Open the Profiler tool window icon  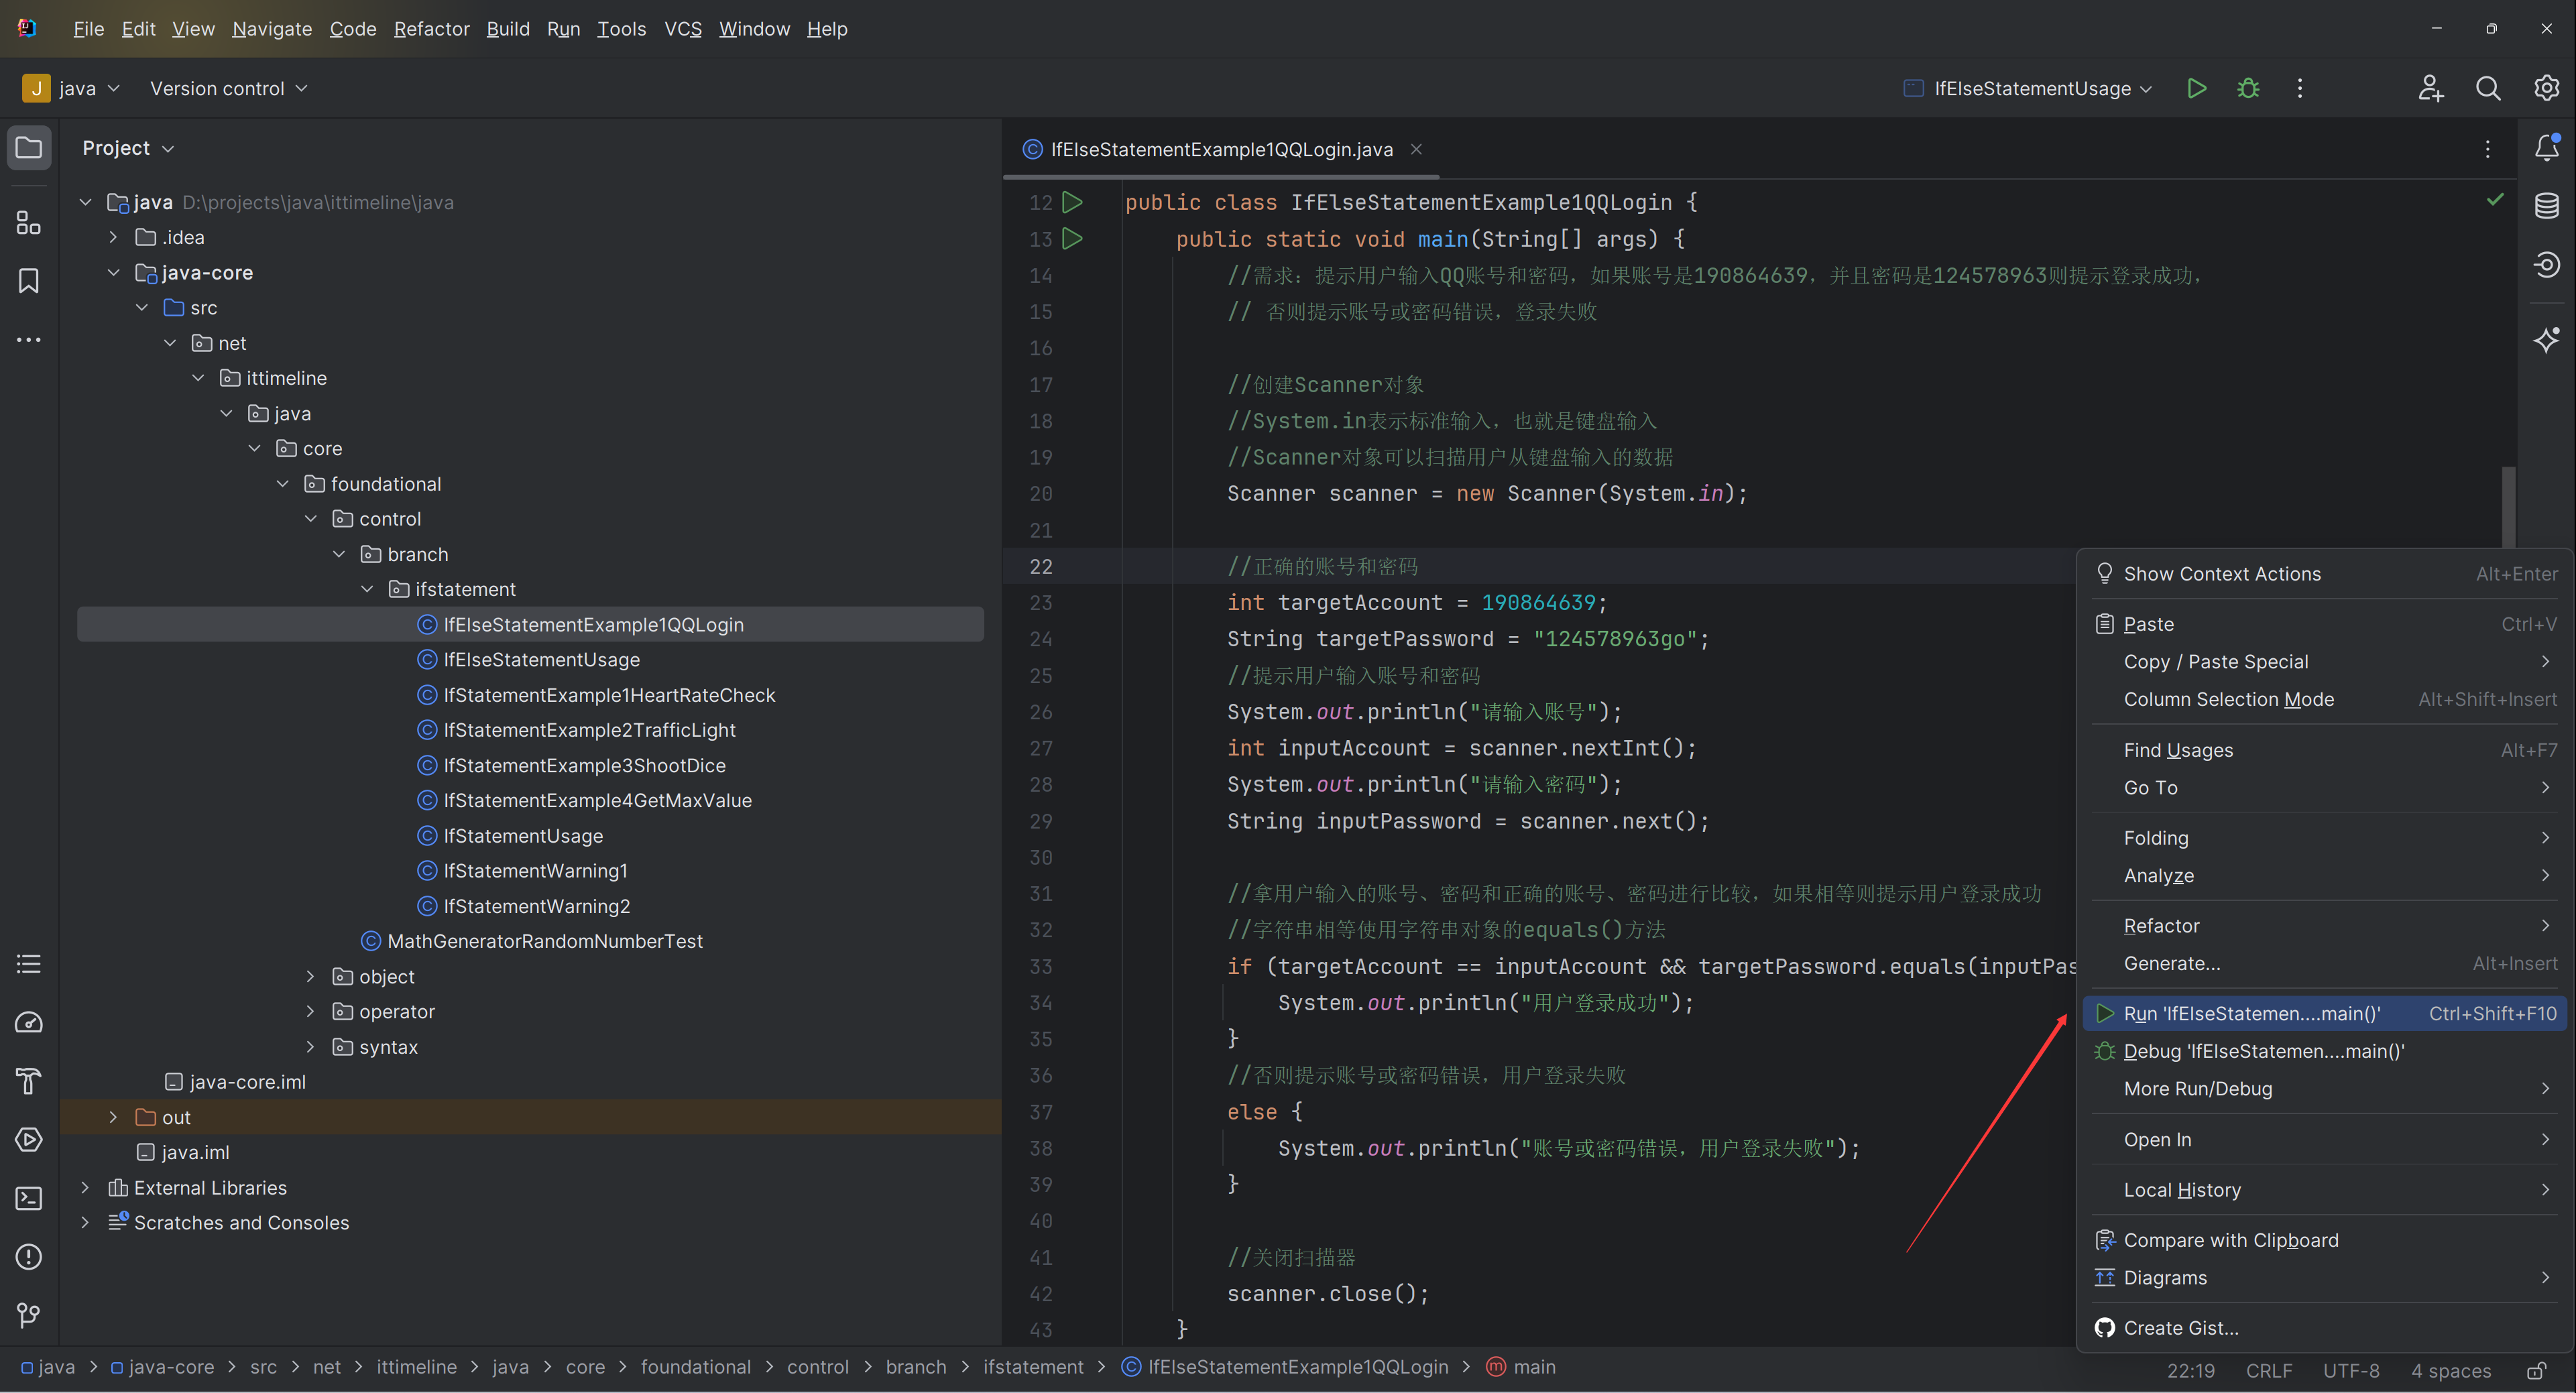pyautogui.click(x=29, y=1022)
